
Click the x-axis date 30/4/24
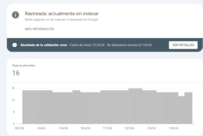pos(85,128)
